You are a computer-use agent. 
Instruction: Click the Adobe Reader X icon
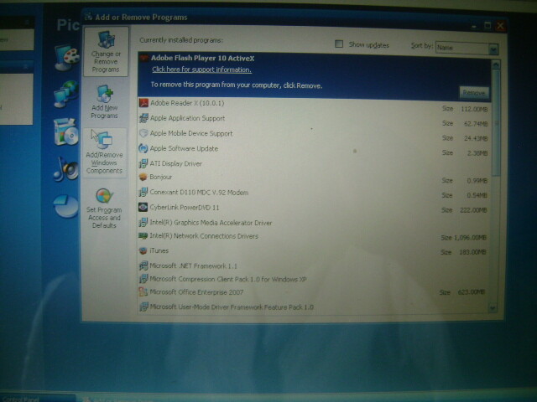[x=143, y=102]
